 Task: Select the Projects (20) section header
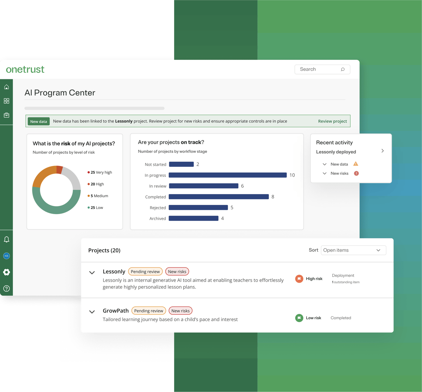[x=104, y=250]
